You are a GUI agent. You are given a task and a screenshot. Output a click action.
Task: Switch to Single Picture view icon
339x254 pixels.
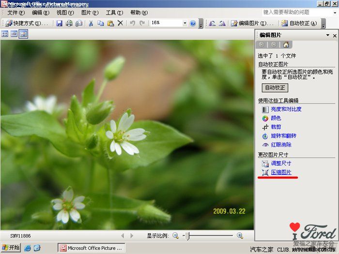pos(23,34)
